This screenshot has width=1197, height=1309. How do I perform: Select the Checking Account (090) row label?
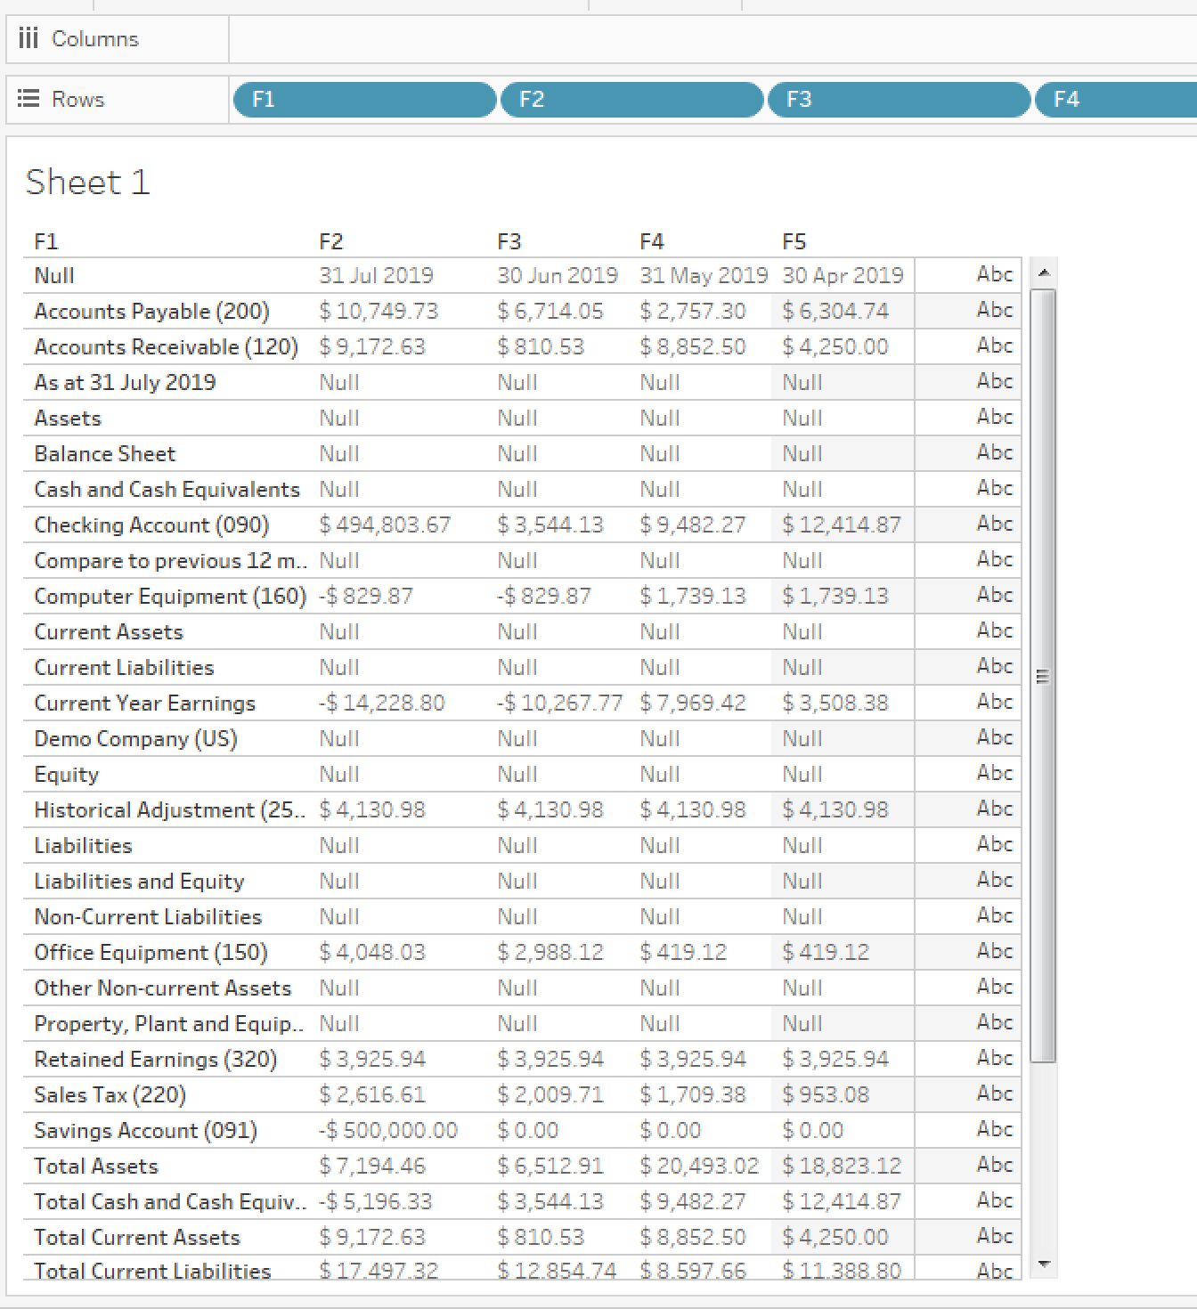(x=151, y=524)
